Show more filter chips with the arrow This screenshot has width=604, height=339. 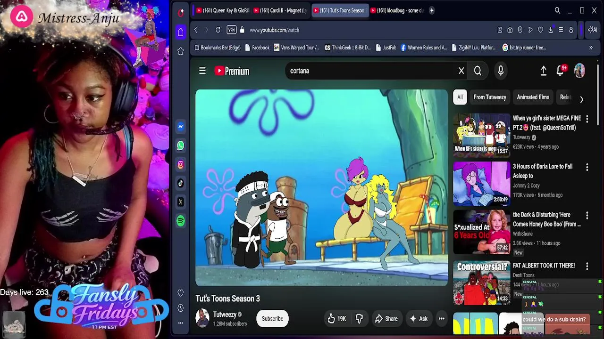(x=581, y=99)
